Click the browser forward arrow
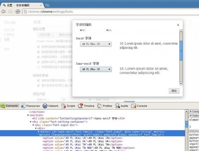Image resolution: width=199 pixels, height=151 pixels. [10, 11]
